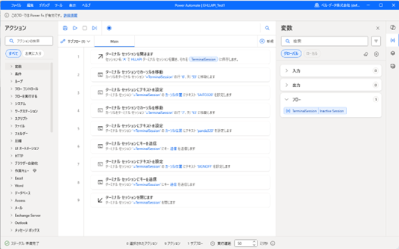Open the サブフロー dropdown

pos(76,42)
